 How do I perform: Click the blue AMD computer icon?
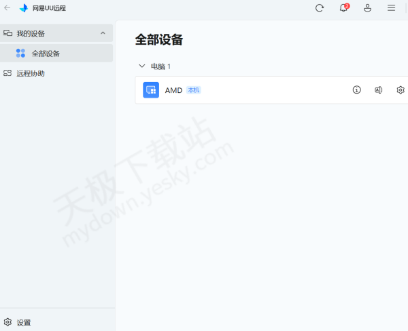(x=151, y=90)
